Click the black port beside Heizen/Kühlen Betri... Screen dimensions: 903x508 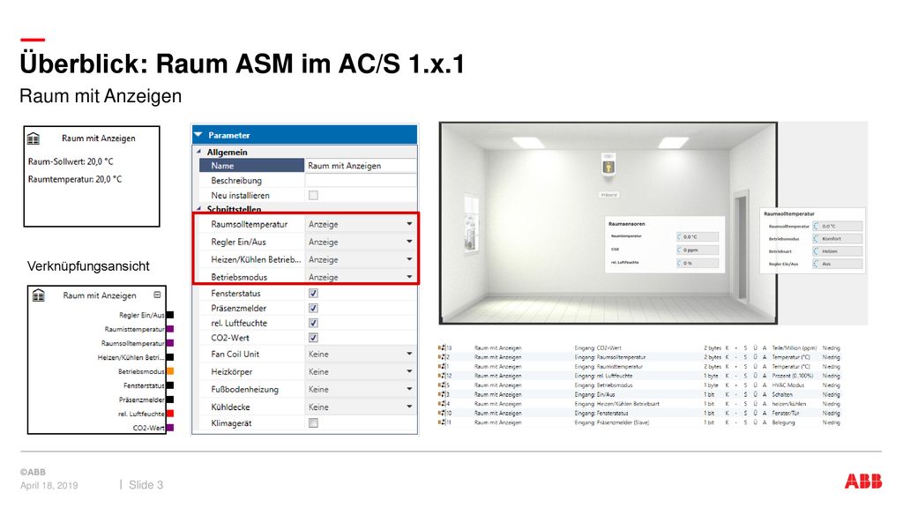coord(170,357)
